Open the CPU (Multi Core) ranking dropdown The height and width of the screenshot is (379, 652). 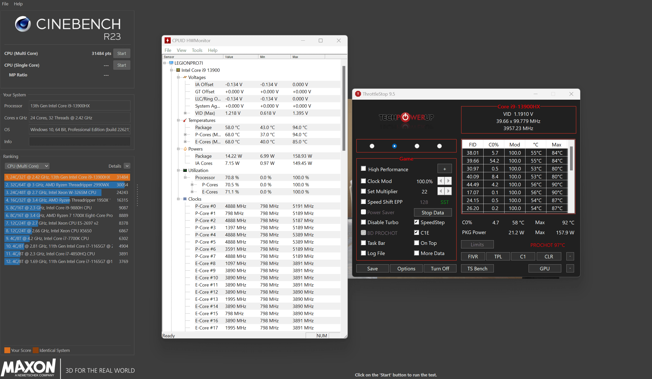tap(27, 166)
